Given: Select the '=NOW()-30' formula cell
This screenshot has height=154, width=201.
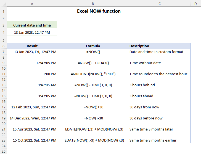Looking at the screenshot, I should point(93,118).
